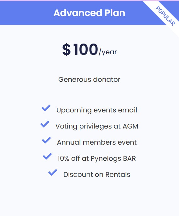The width and height of the screenshot is (179, 216).
Task: Click the checkmark beside Upcoming events email
Action: pos(46,108)
